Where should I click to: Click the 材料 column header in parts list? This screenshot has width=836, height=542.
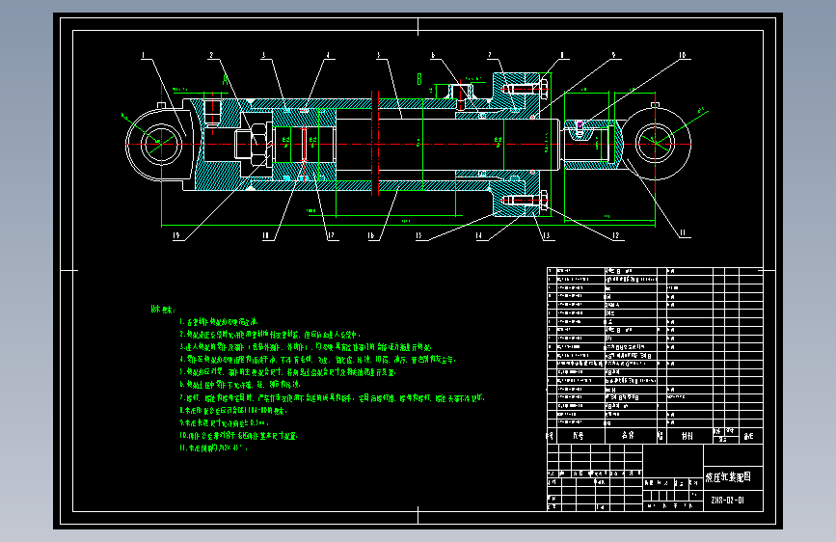coord(688,436)
